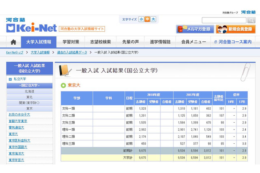Viewport: 260px width, 173px height.
Task: Open 東京外国語大 link
Action: (x=18, y=147)
